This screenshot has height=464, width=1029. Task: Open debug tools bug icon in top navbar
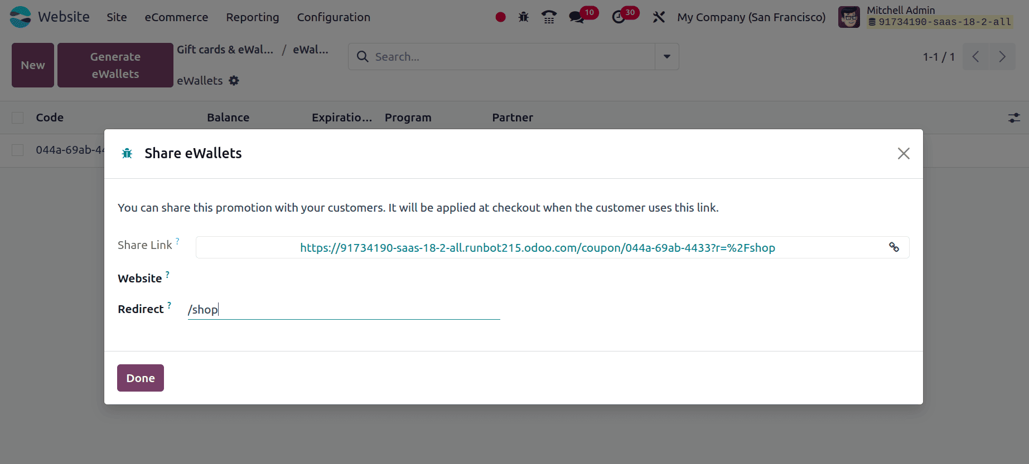pyautogui.click(x=523, y=17)
